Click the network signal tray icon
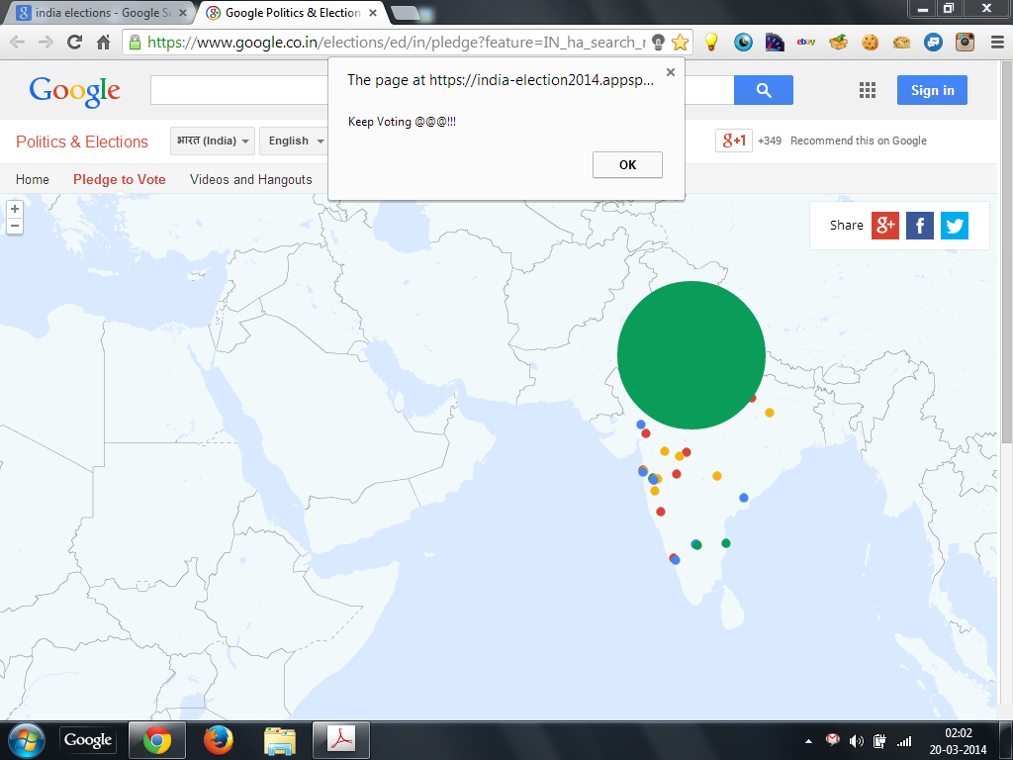 [x=904, y=741]
